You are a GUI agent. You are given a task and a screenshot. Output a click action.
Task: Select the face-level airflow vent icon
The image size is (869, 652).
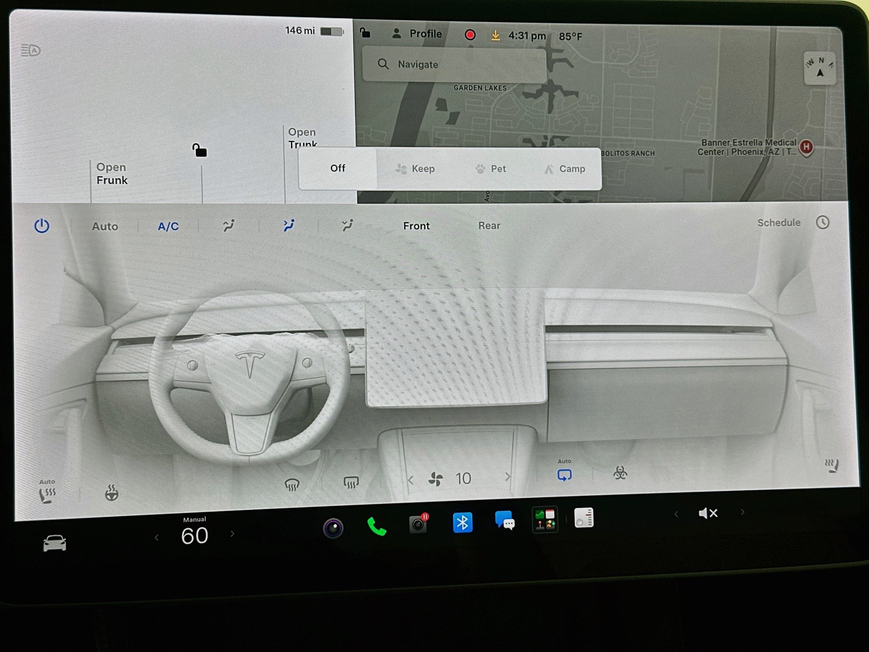pyautogui.click(x=288, y=225)
